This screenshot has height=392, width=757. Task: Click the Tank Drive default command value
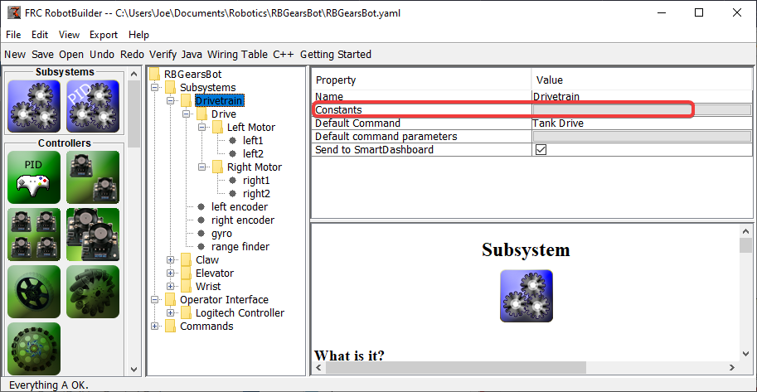(x=642, y=123)
